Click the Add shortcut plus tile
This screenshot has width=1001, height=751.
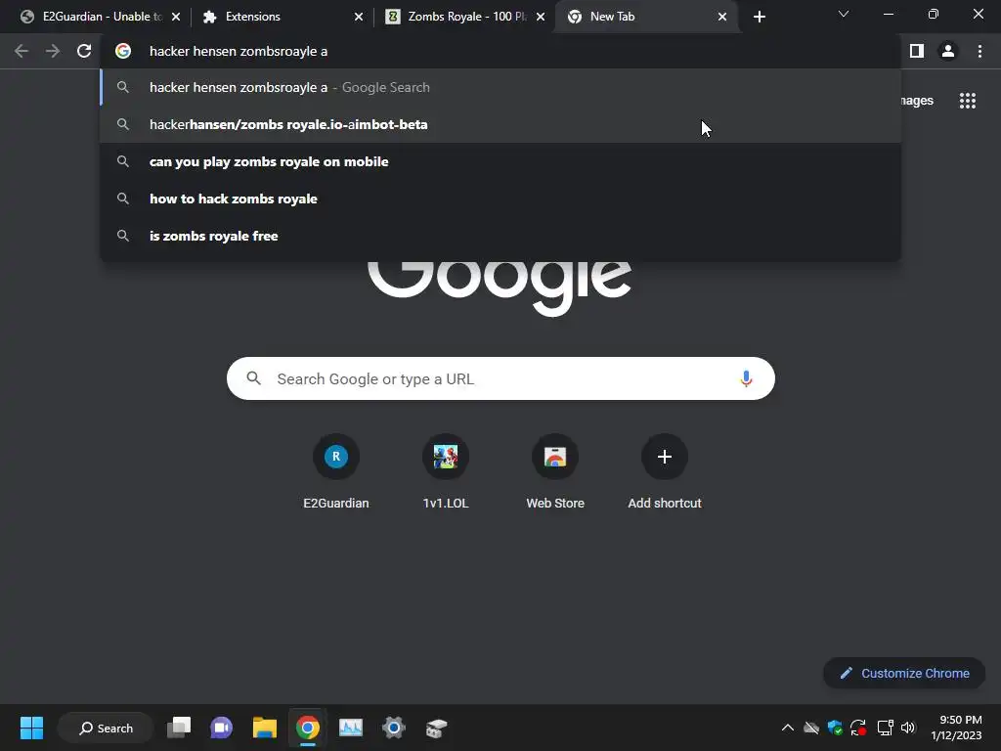(665, 471)
